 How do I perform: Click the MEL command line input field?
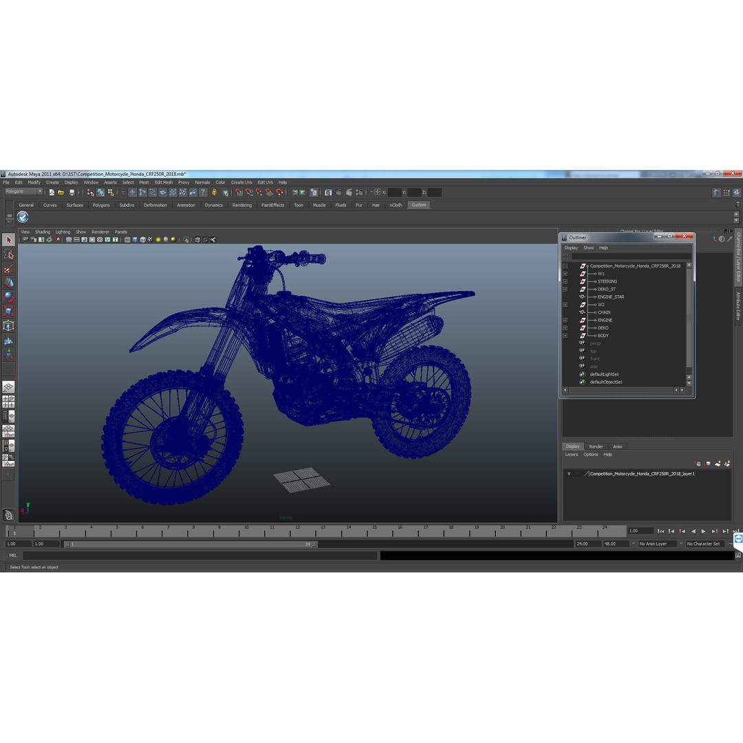coord(200,555)
